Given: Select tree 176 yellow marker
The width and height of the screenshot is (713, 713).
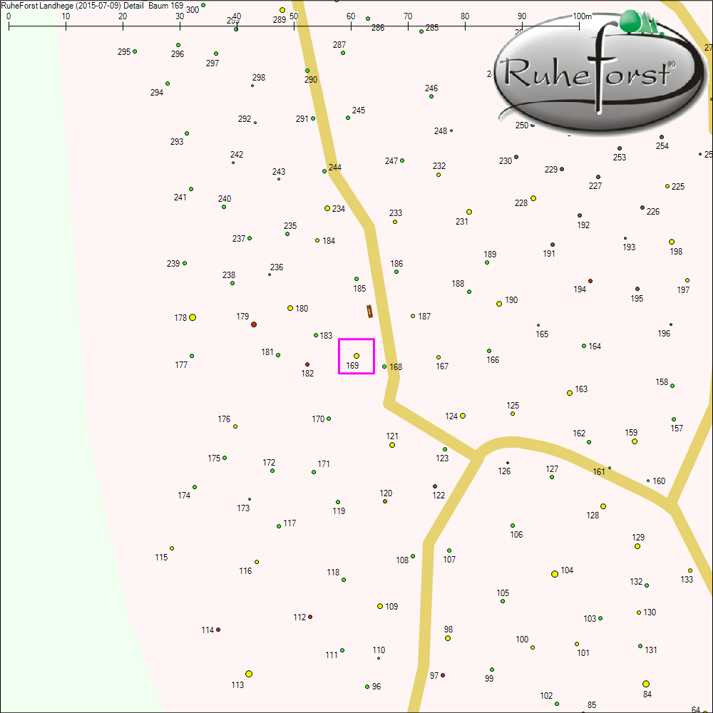Looking at the screenshot, I should coord(235,426).
